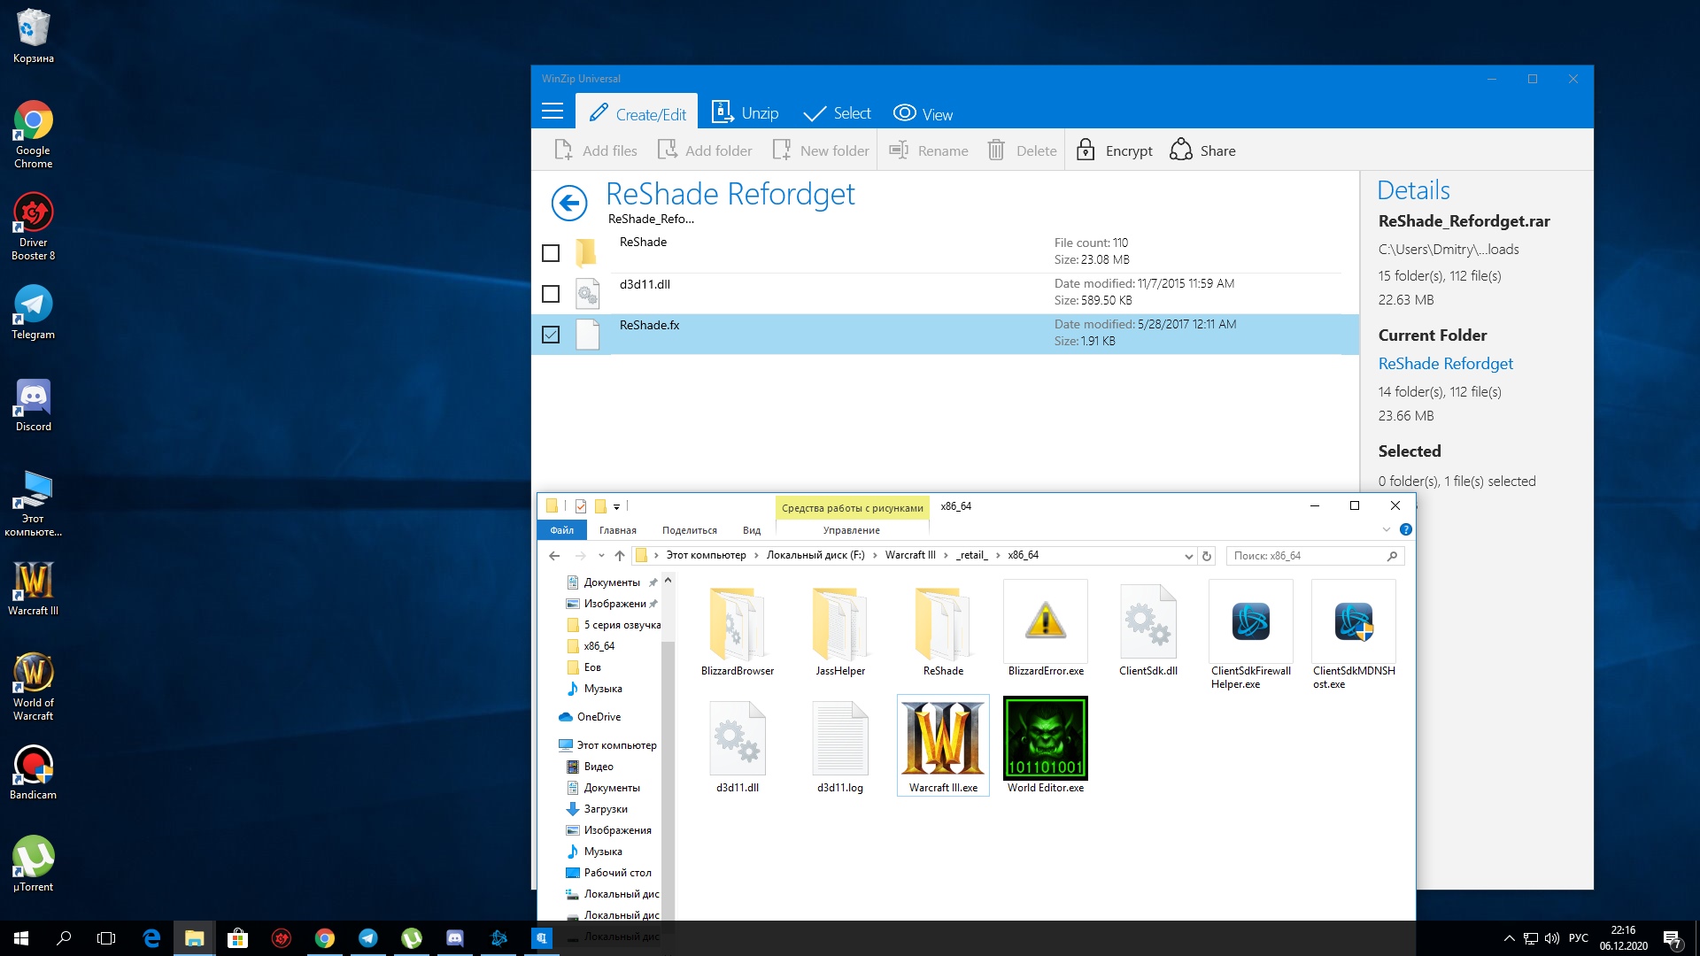Check the ReShade folder checkbox
The height and width of the screenshot is (956, 1700).
pyautogui.click(x=551, y=253)
